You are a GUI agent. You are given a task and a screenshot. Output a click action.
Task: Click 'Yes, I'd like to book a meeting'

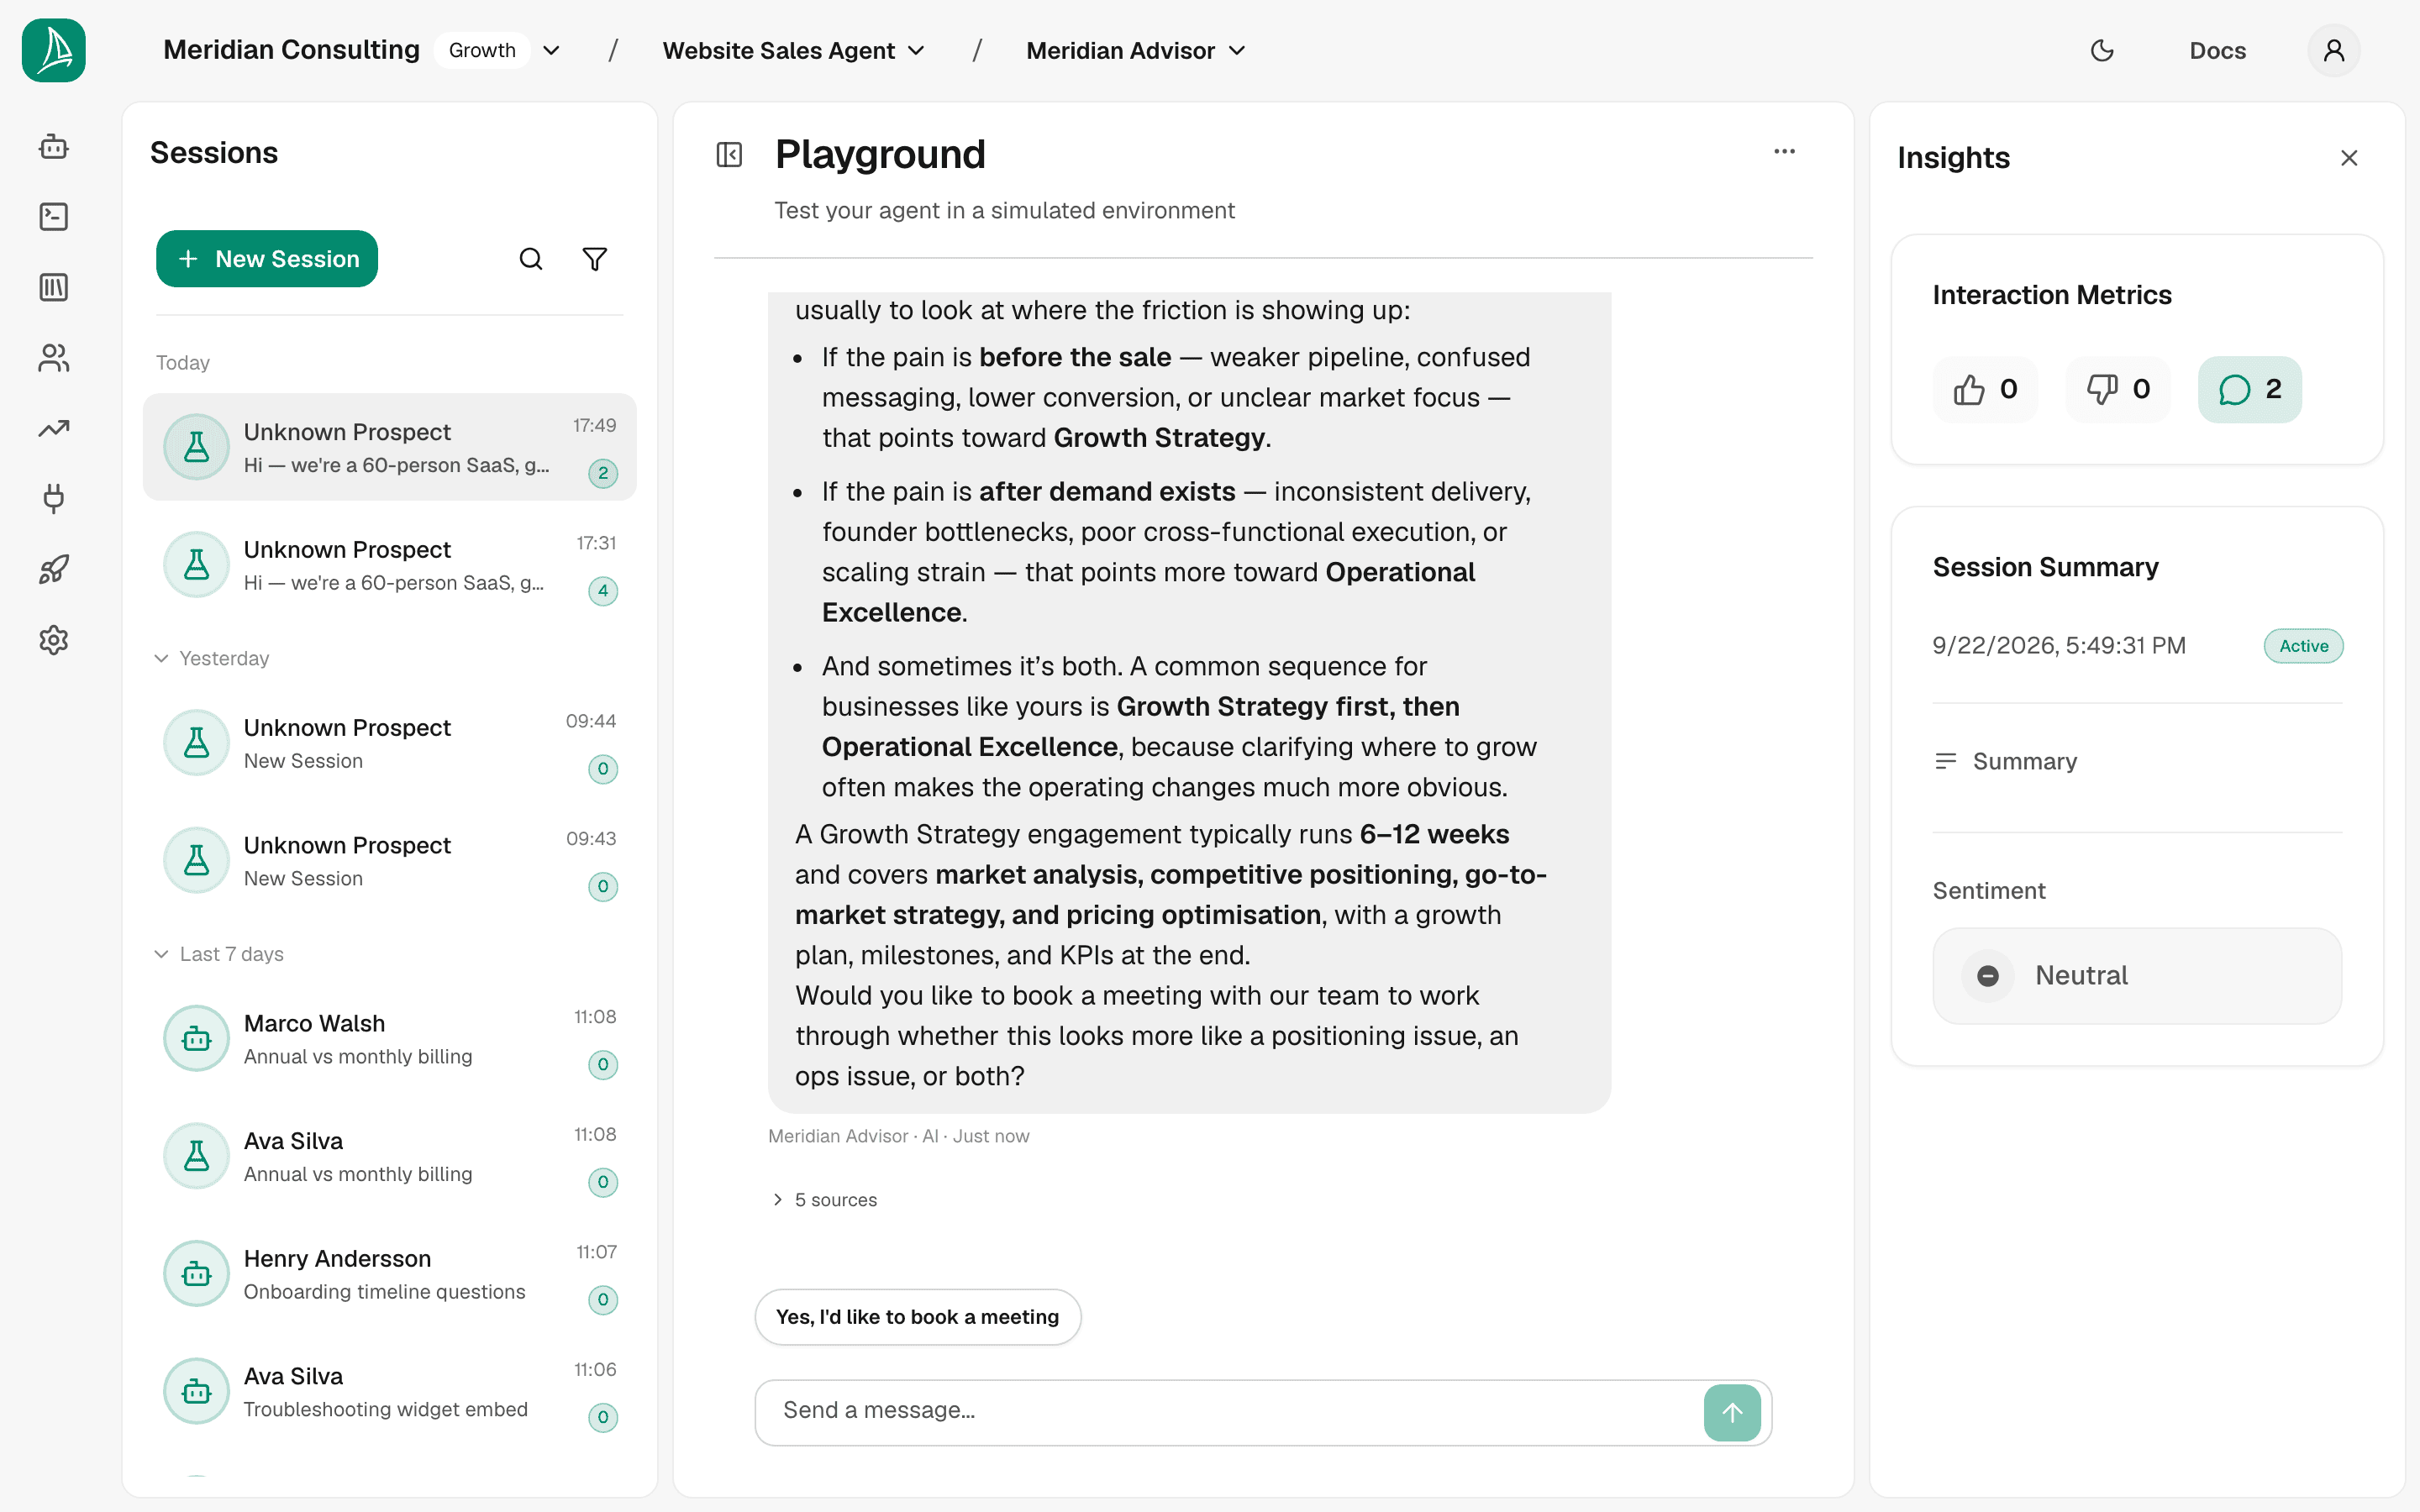click(917, 1317)
